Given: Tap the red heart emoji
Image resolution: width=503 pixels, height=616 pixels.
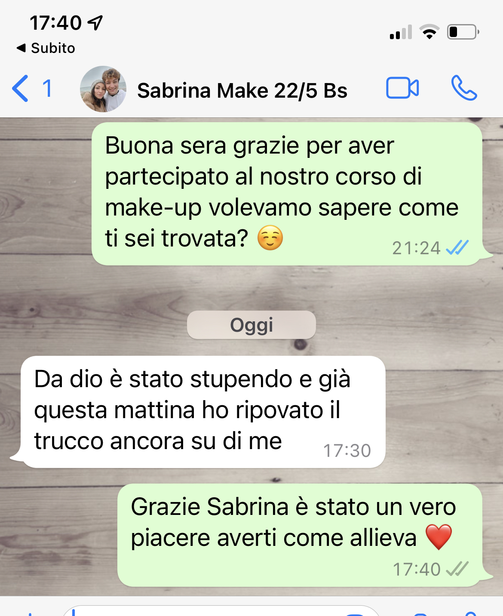Looking at the screenshot, I should point(439,537).
